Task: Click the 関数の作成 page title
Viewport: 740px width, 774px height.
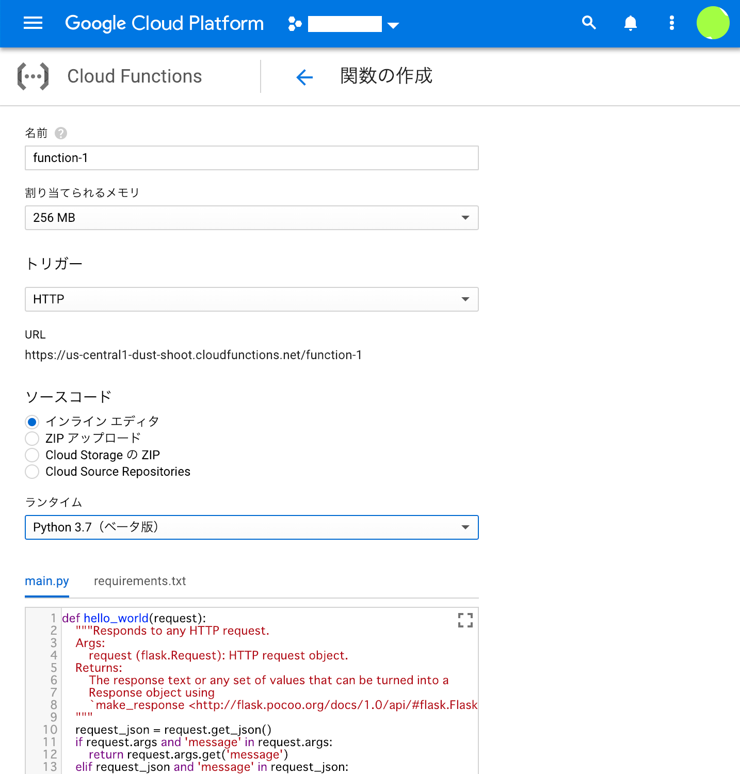Action: 386,76
